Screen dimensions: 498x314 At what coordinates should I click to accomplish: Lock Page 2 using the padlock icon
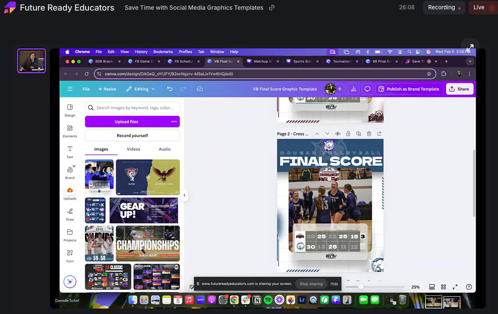click(x=348, y=133)
